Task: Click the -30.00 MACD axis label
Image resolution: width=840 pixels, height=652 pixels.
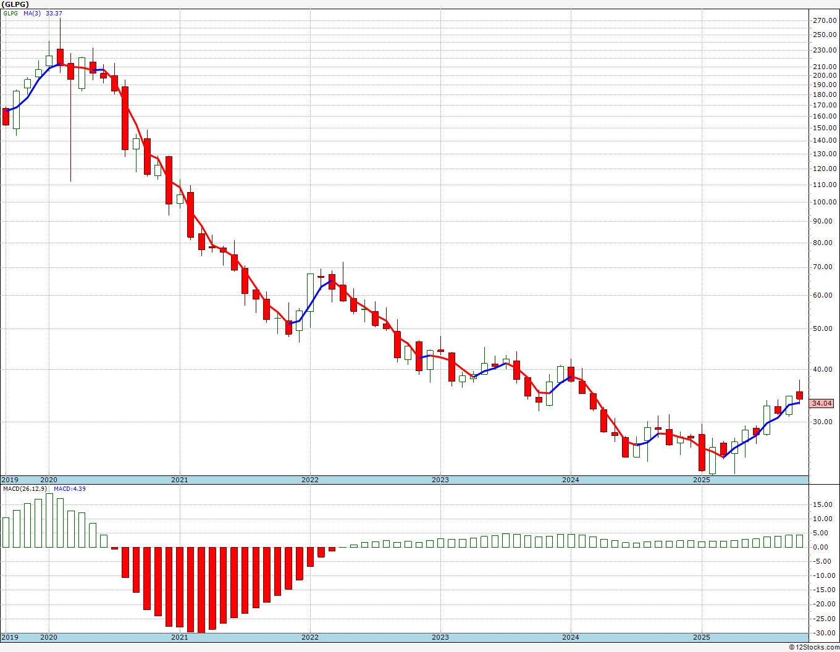Action: point(825,633)
